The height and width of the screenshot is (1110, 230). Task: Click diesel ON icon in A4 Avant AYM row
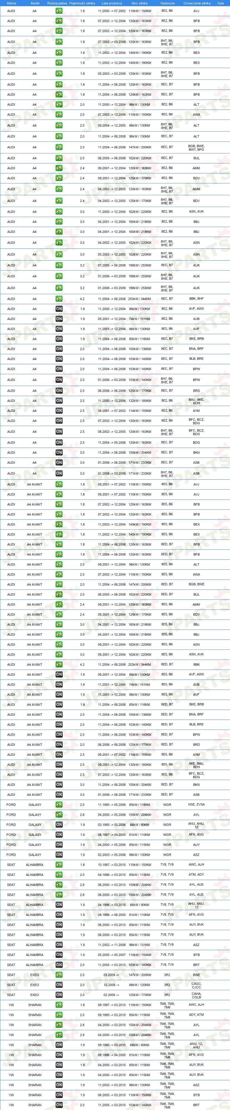(59, 755)
